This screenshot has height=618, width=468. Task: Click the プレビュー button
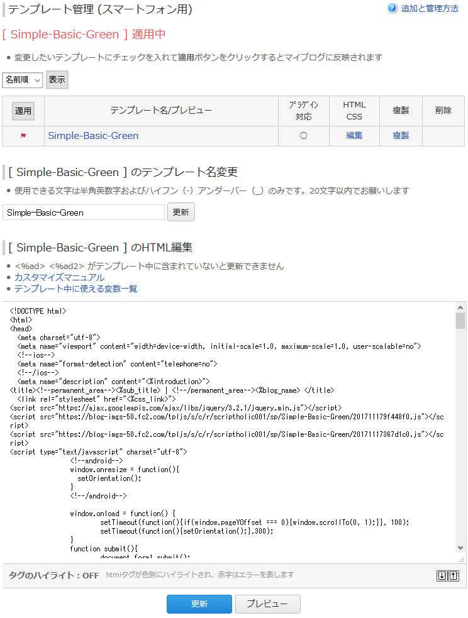(x=268, y=604)
